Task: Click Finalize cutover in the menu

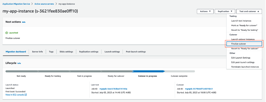Action: [x=244, y=44]
